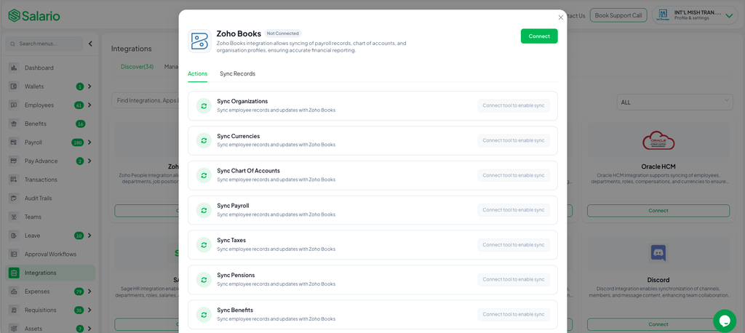Viewport: 745px width, 333px height.
Task: Close the Zoho Books dialog
Action: pos(561,17)
